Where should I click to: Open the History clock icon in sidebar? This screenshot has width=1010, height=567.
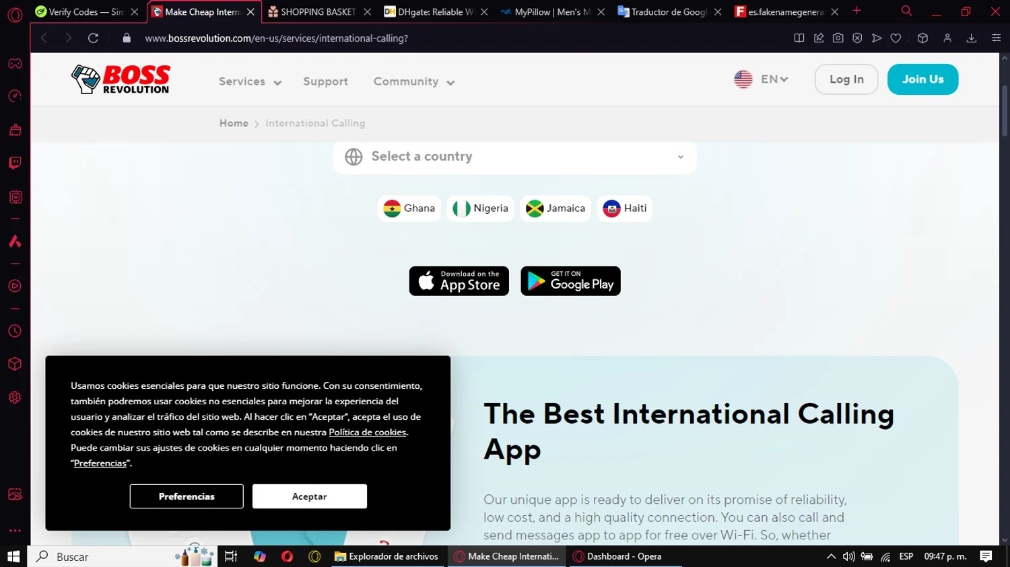pos(15,331)
